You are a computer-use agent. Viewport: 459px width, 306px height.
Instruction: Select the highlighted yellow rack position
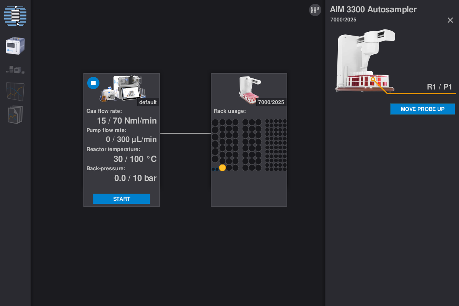[x=222, y=168]
